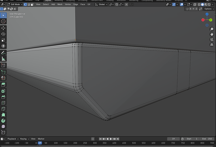Viewport: 216px width, 147px height.
Task: Expand the Options dropdown
Action: 209,9
